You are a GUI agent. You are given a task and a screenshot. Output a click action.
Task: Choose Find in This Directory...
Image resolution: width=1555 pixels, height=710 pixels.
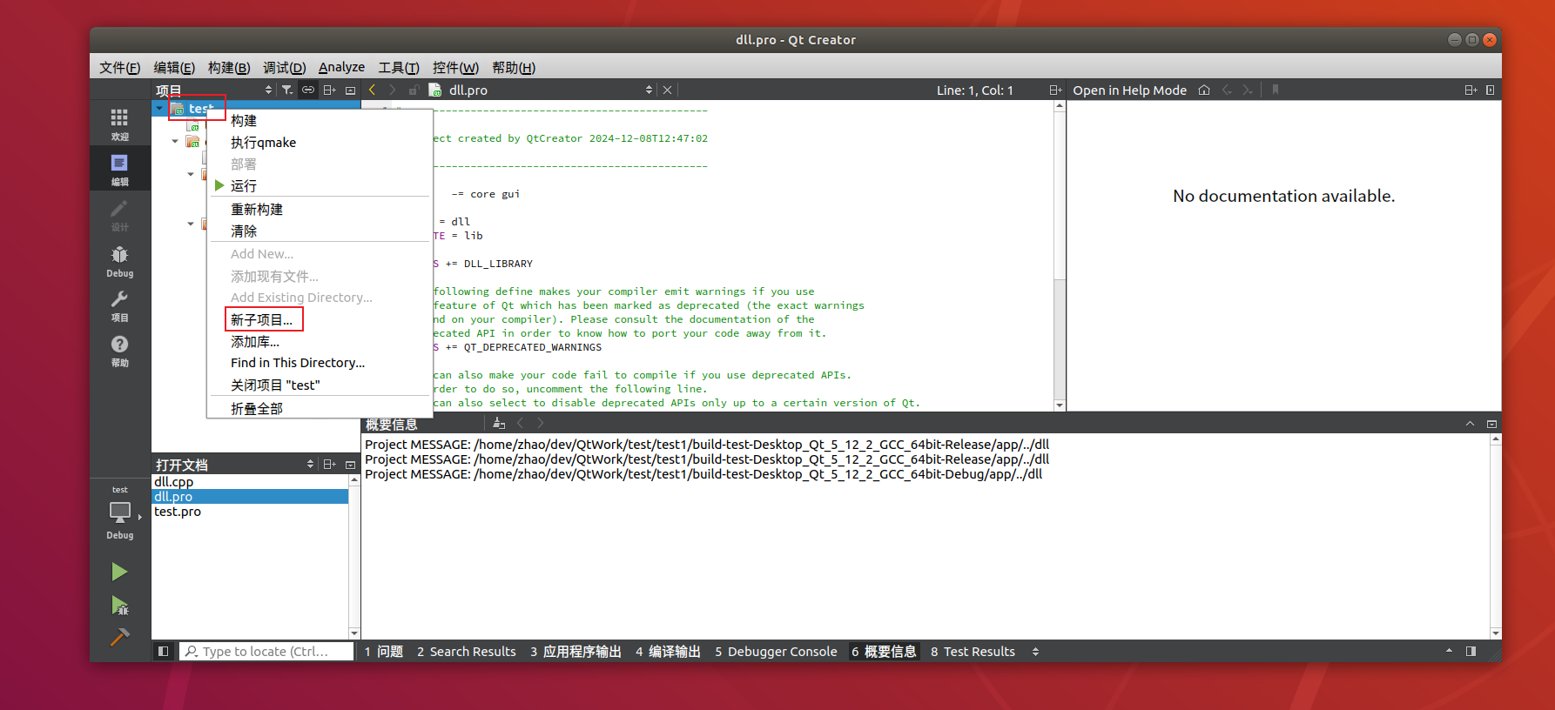point(320,363)
